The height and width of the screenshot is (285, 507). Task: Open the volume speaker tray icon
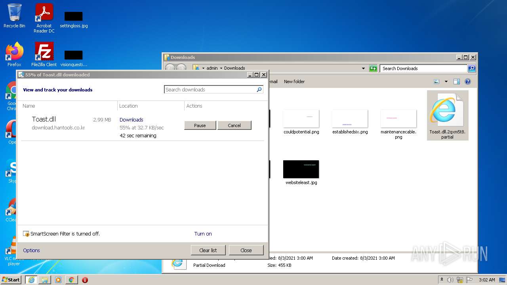coord(450,280)
